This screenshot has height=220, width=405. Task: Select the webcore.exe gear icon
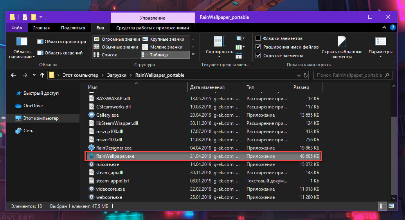(x=92, y=197)
